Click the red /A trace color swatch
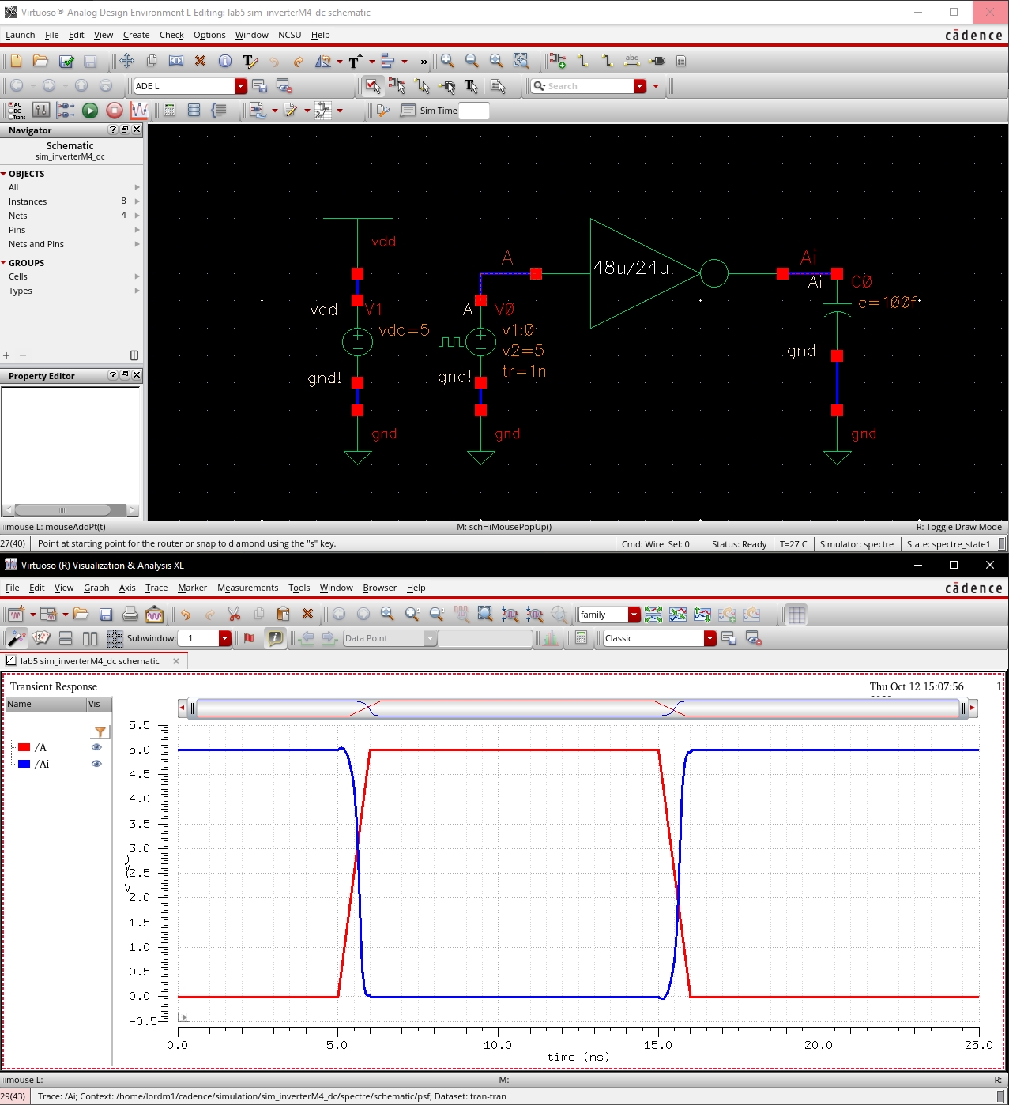This screenshot has height=1105, width=1009. 24,747
